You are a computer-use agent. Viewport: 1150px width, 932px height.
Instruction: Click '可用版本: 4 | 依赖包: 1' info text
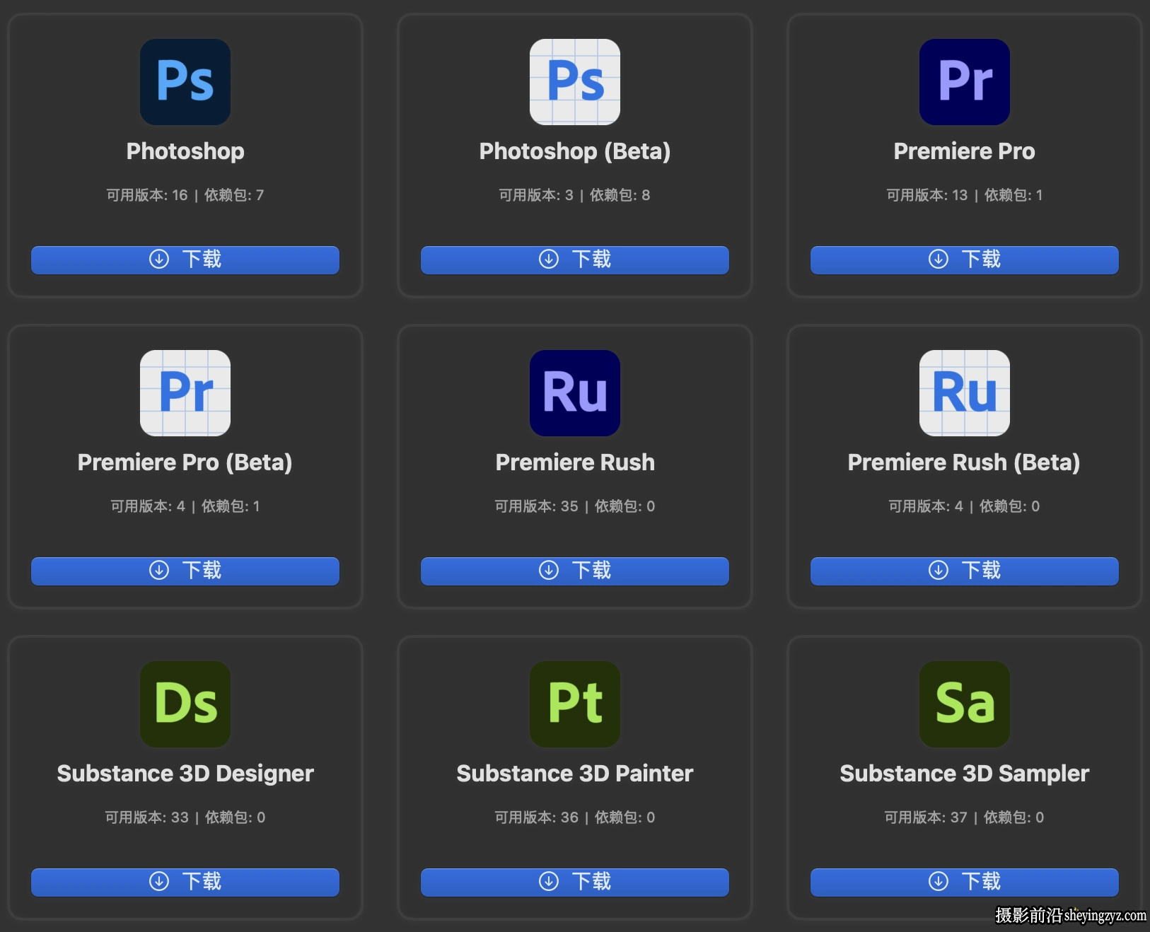tap(185, 506)
